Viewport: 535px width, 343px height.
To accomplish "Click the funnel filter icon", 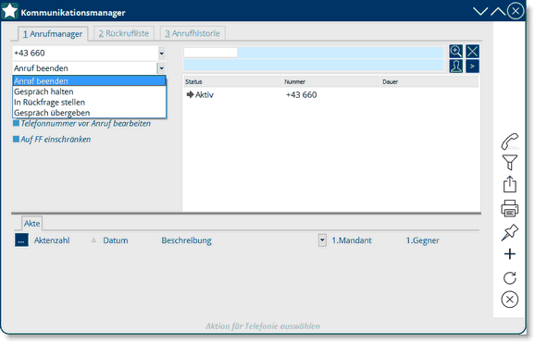I will tap(510, 163).
